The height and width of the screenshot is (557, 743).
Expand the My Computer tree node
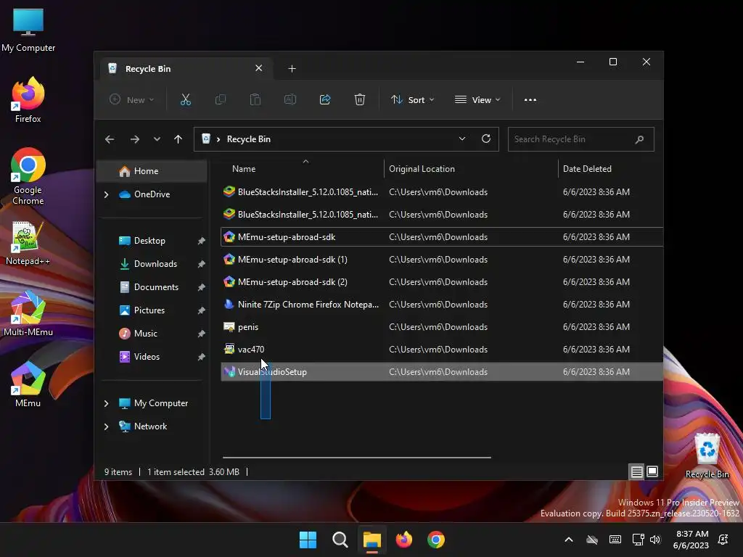(106, 403)
